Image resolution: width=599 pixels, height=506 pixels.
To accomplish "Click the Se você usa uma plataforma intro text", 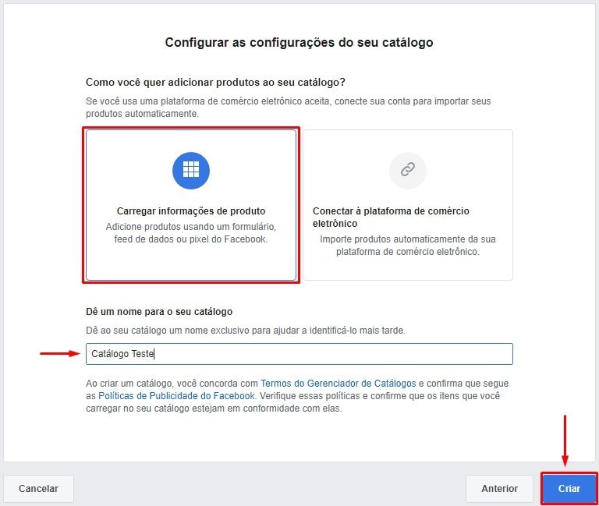I will tap(288, 108).
